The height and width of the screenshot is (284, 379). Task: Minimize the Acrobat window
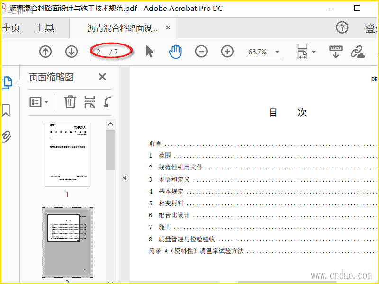(330, 8)
